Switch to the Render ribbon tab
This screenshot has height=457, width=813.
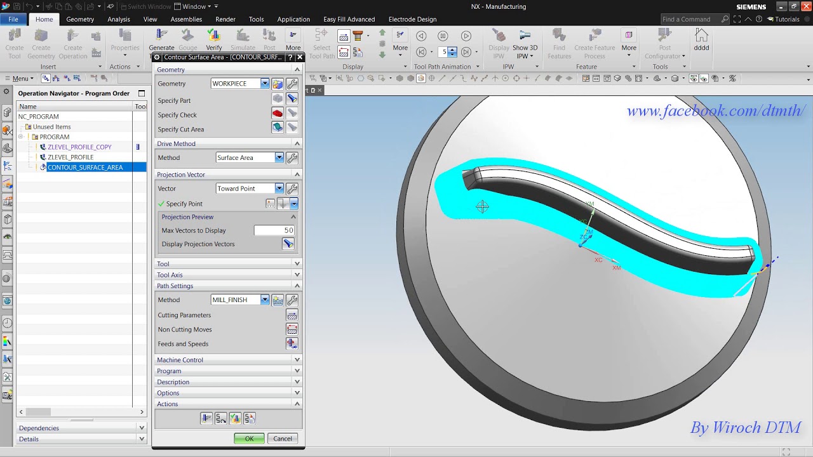[x=225, y=19]
